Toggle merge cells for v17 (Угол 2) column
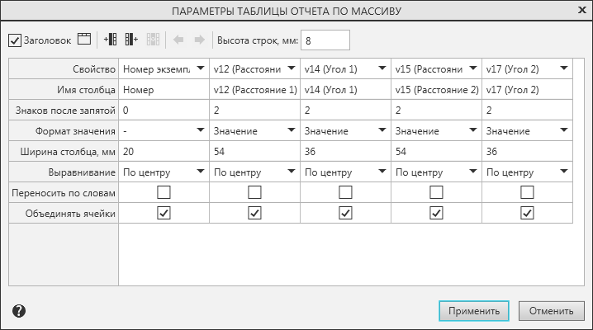Viewport: 593px width, 330px height. [527, 213]
